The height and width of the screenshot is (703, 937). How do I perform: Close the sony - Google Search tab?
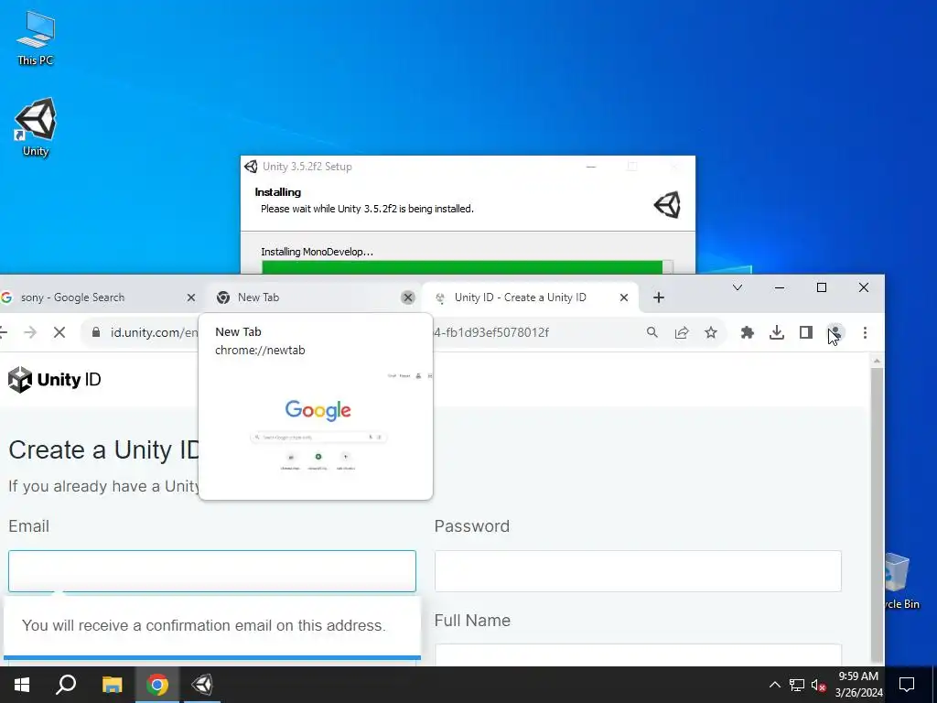click(x=190, y=297)
